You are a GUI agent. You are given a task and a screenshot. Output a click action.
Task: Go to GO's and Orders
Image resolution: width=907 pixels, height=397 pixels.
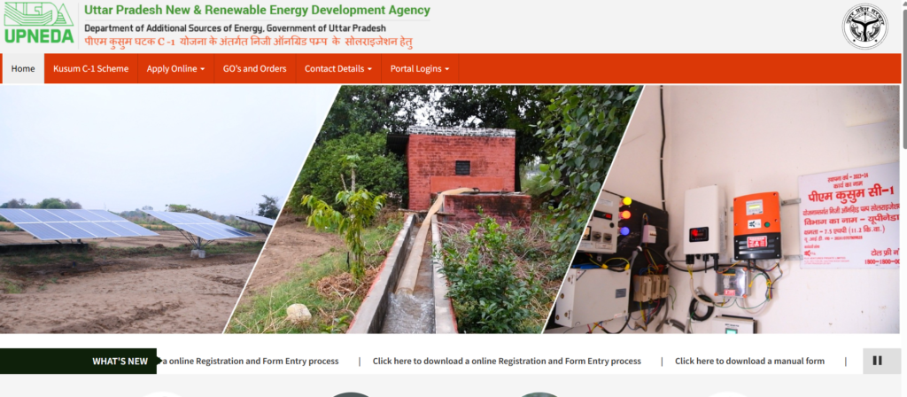(x=254, y=69)
